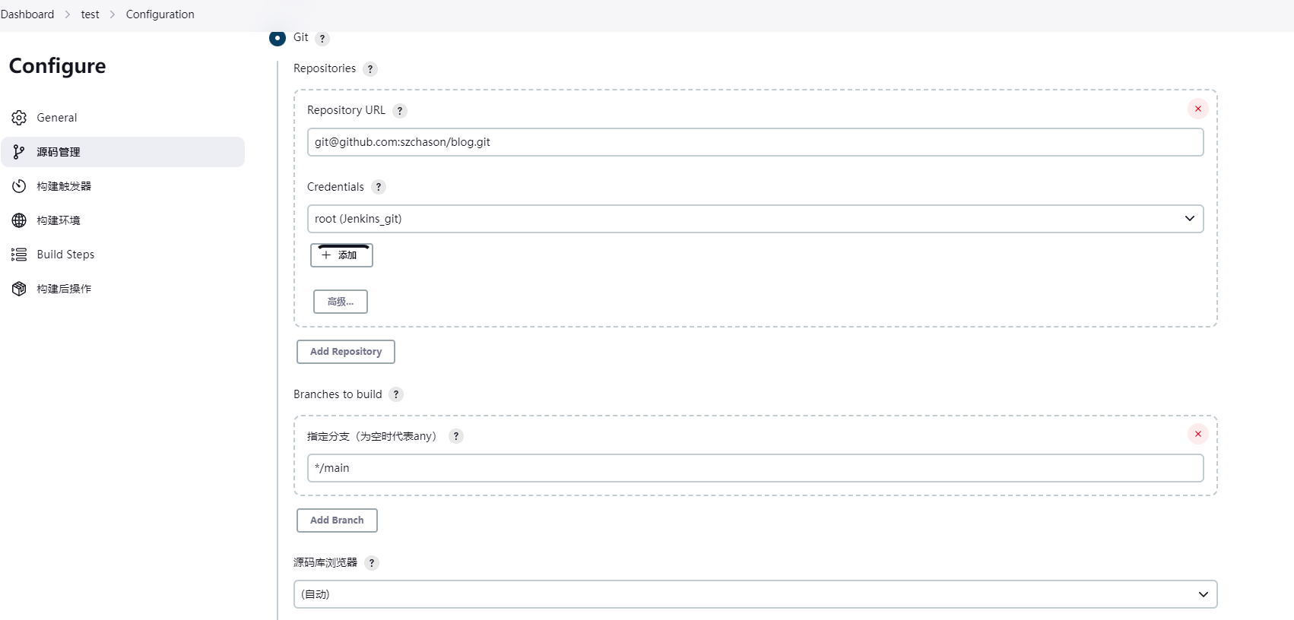1294x620 pixels.
Task: Click Add Repository button
Action: [346, 352]
